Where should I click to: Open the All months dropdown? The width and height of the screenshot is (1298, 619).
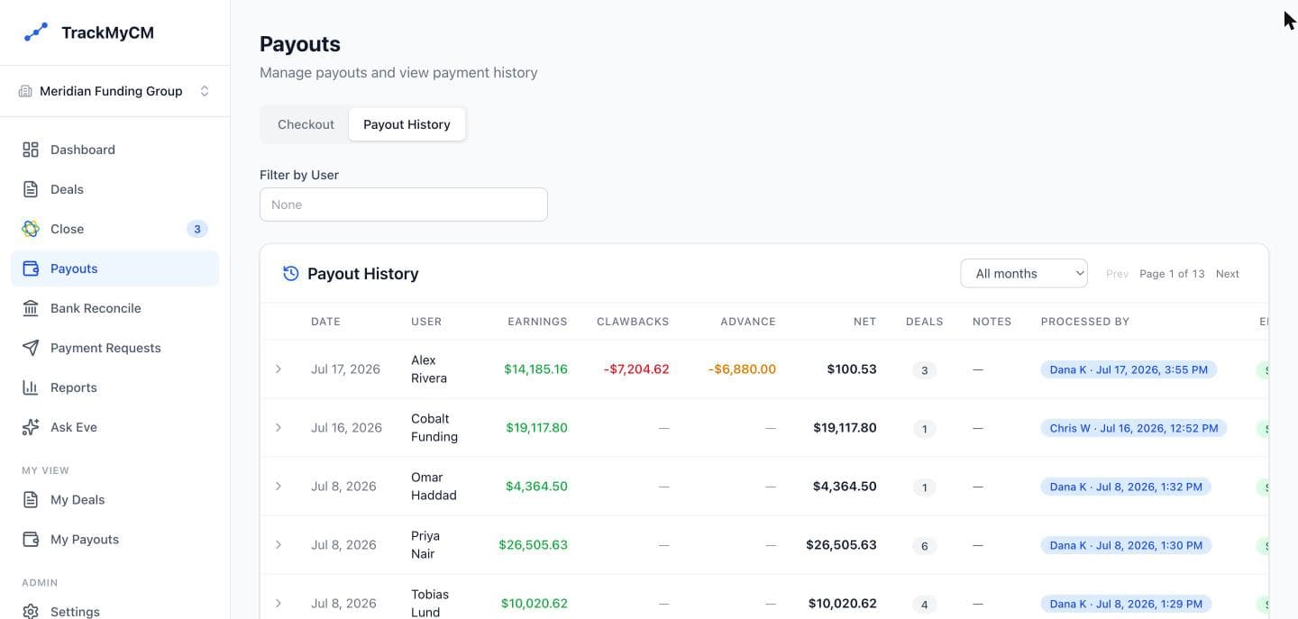1024,273
